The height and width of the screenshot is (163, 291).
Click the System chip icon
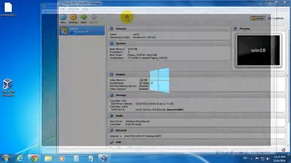[111, 43]
